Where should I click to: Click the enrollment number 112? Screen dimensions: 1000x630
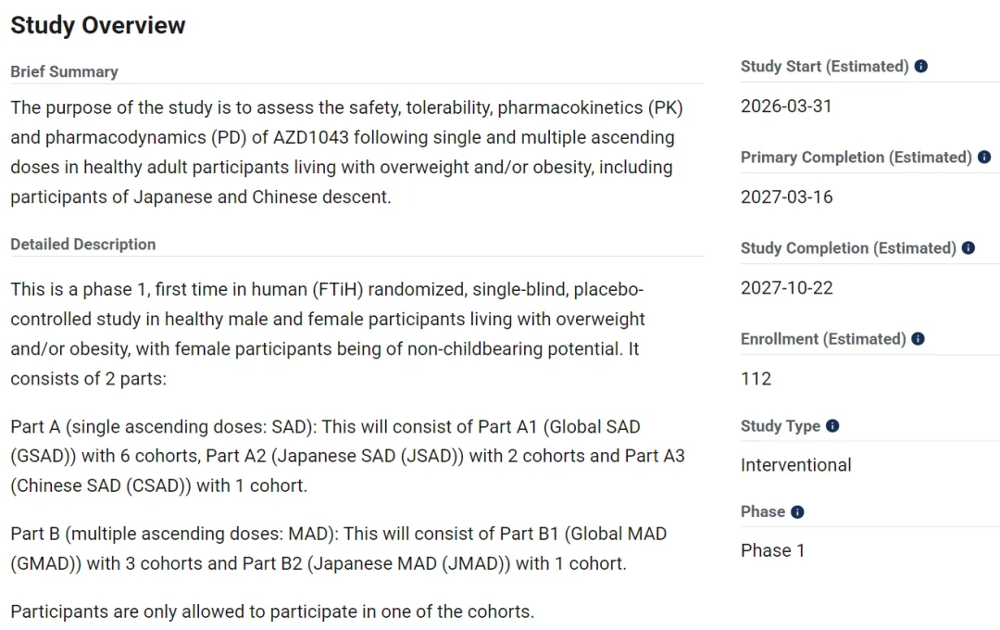click(756, 379)
